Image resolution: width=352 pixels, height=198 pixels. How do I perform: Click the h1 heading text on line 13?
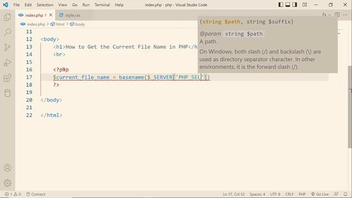(127, 47)
